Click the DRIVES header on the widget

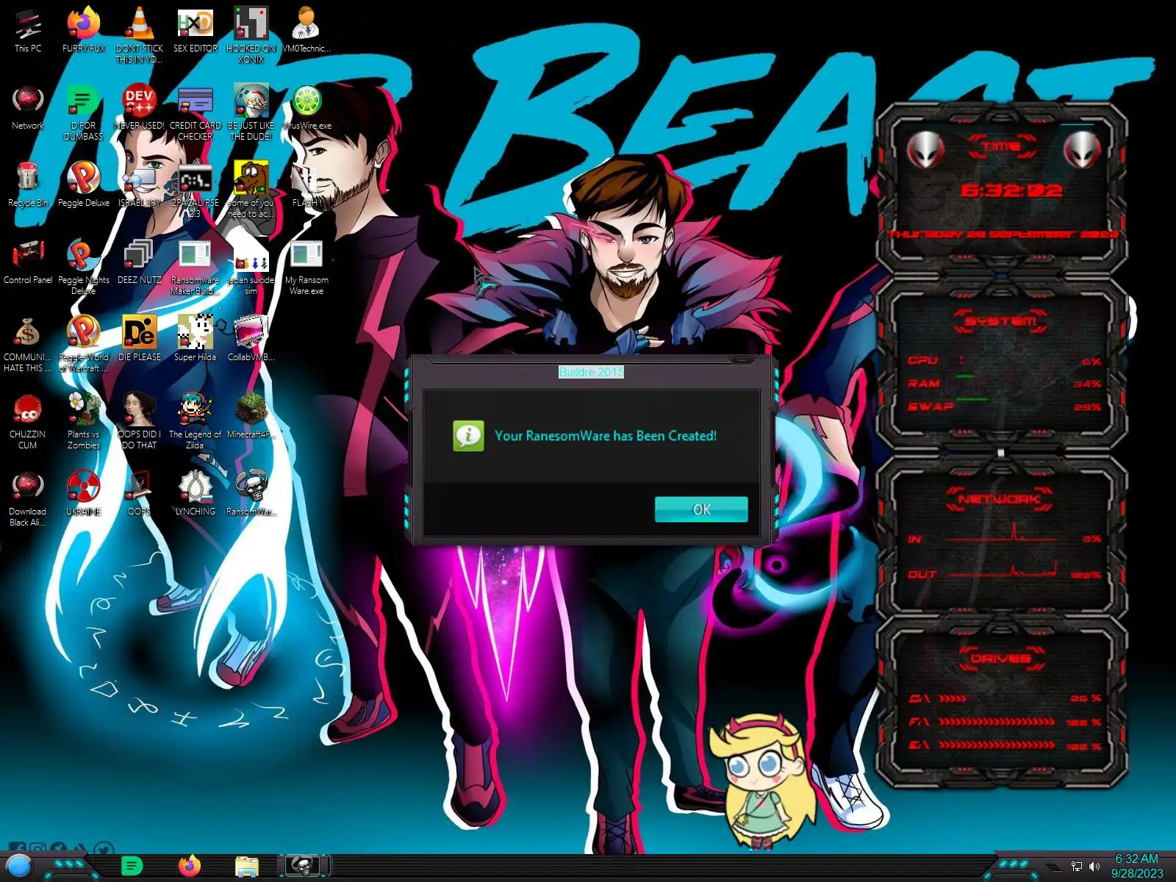click(x=1001, y=658)
